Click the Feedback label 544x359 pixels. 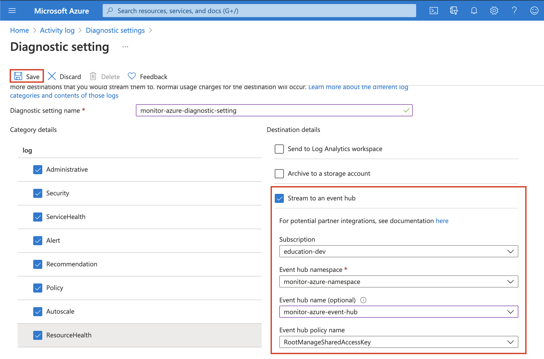point(153,77)
